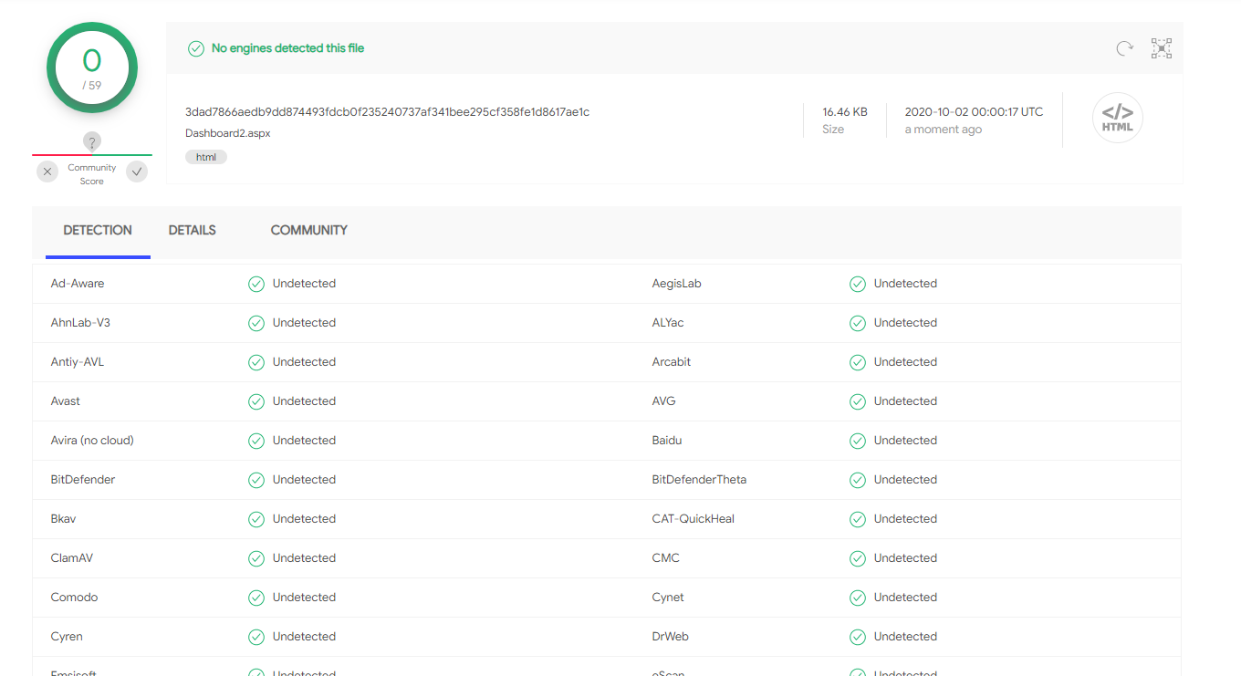Viewport: 1241px width, 676px height.
Task: Click the Undetected check icon for AVG
Action: [x=858, y=401]
